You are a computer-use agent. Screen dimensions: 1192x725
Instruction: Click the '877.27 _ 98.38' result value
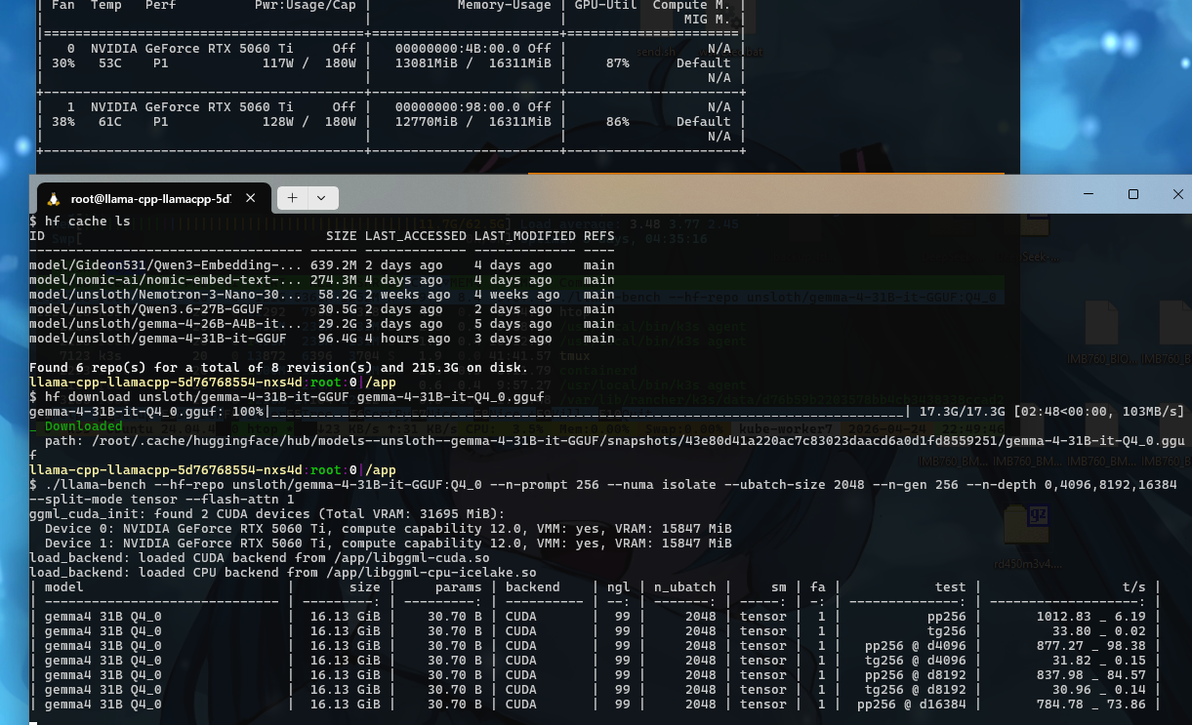pyautogui.click(x=1091, y=646)
